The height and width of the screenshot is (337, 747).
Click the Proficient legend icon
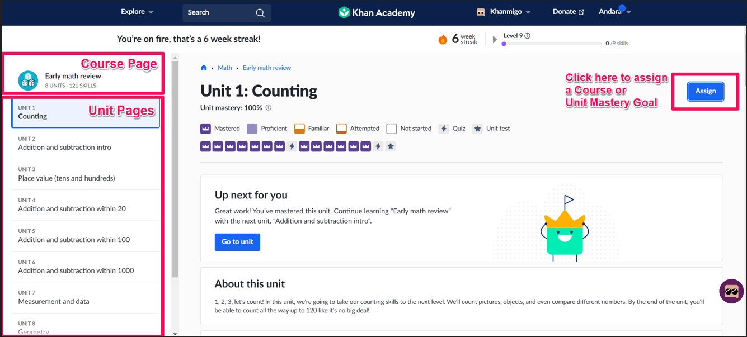(x=252, y=129)
